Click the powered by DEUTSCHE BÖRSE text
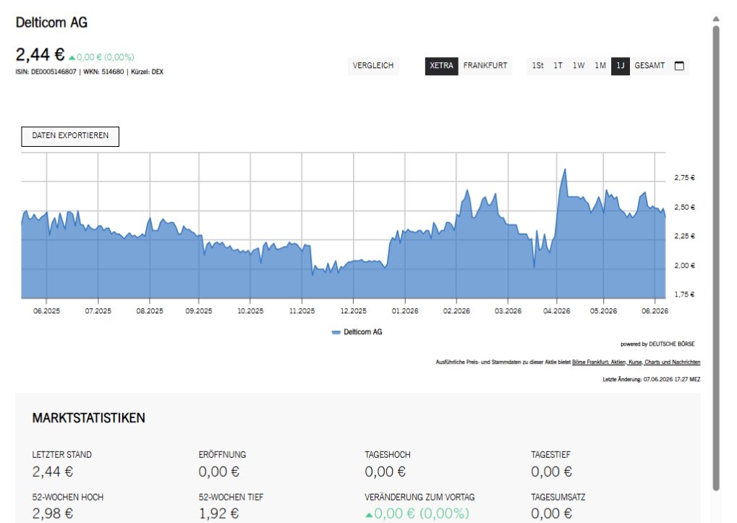The image size is (737, 523). pyautogui.click(x=657, y=344)
